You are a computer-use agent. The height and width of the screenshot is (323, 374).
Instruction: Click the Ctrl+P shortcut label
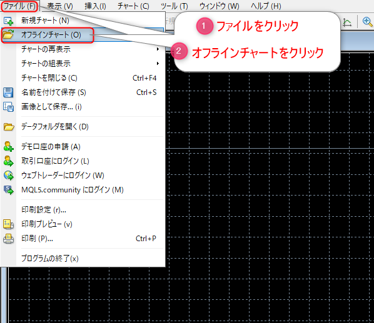click(146, 239)
